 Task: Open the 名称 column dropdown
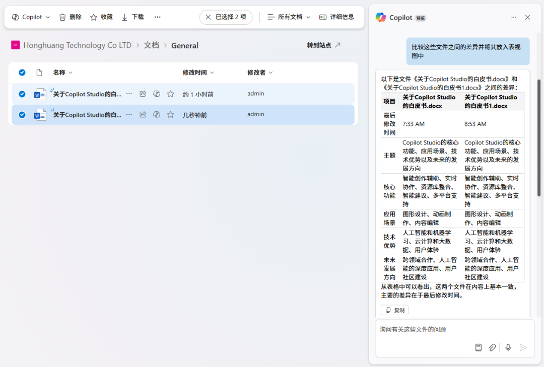pos(63,72)
